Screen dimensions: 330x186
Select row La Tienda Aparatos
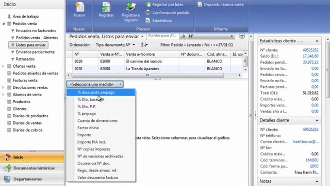[155, 69]
